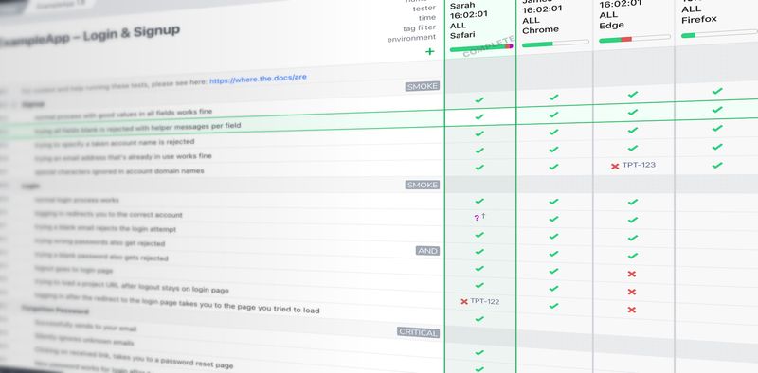This screenshot has width=758, height=373.
Task: Click Chrome check for taken account name row
Action: coord(553,132)
